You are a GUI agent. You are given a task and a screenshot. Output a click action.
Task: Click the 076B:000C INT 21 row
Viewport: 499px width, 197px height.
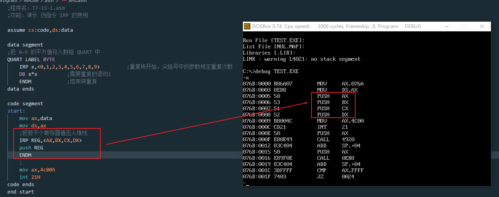296,127
